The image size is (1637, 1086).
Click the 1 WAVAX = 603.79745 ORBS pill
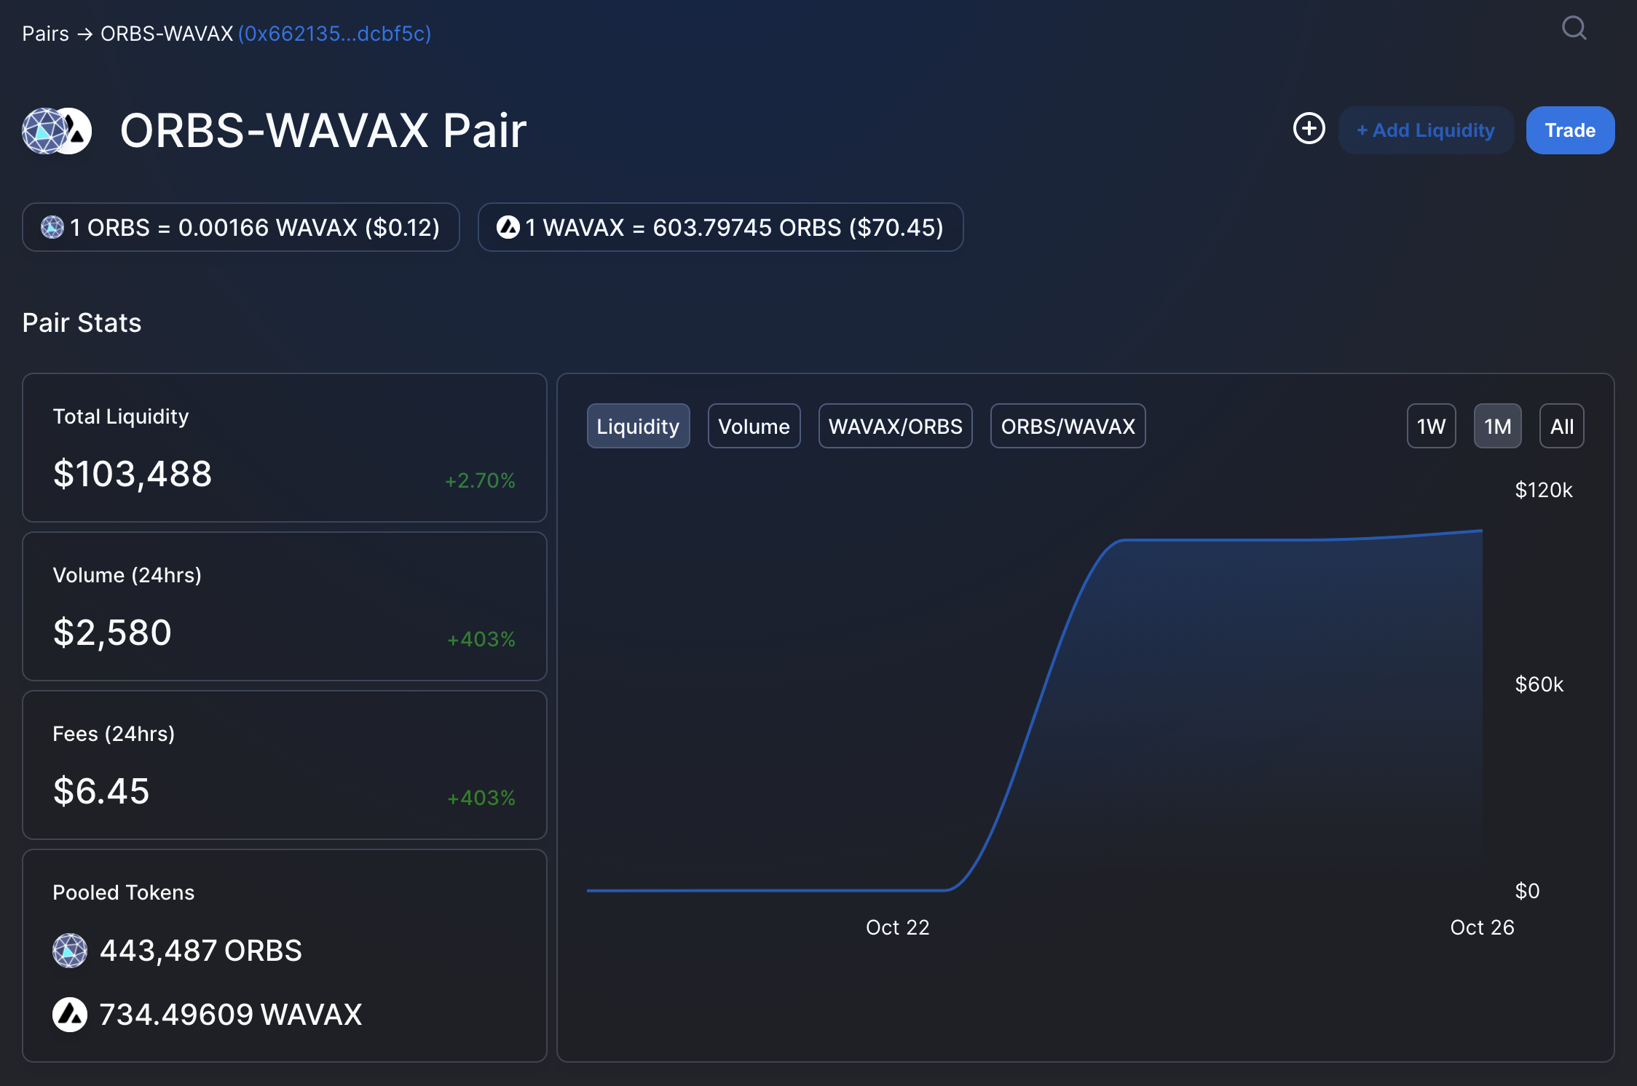click(x=720, y=227)
